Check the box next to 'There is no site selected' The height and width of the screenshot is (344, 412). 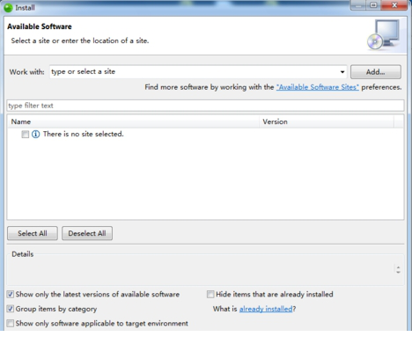coord(26,135)
